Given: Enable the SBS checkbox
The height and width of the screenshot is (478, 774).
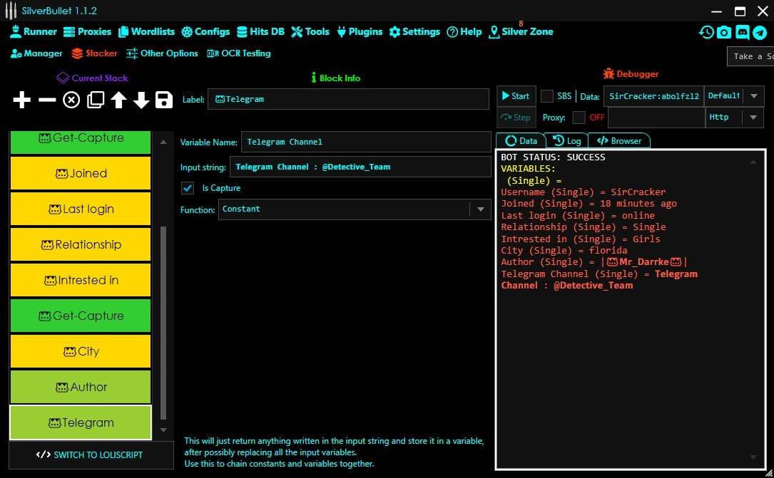Looking at the screenshot, I should click(547, 96).
